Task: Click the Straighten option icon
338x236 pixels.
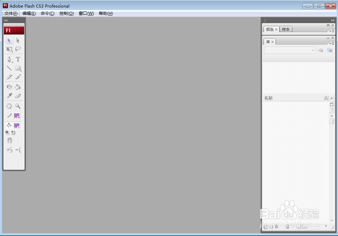Action: pos(18,150)
